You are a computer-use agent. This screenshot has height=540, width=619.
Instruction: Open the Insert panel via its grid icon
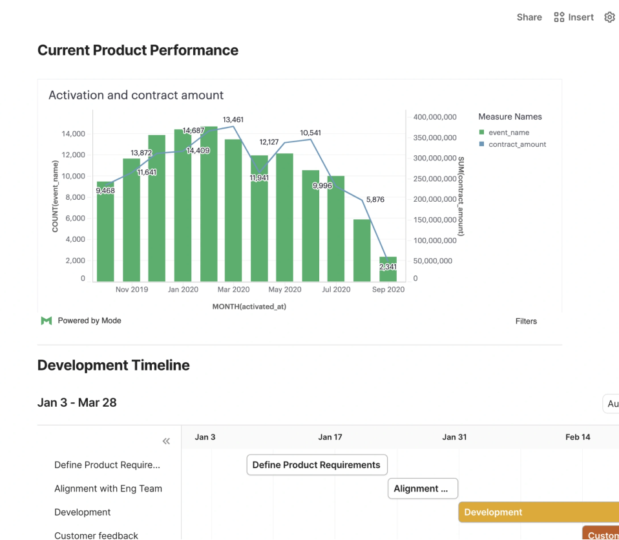point(558,17)
